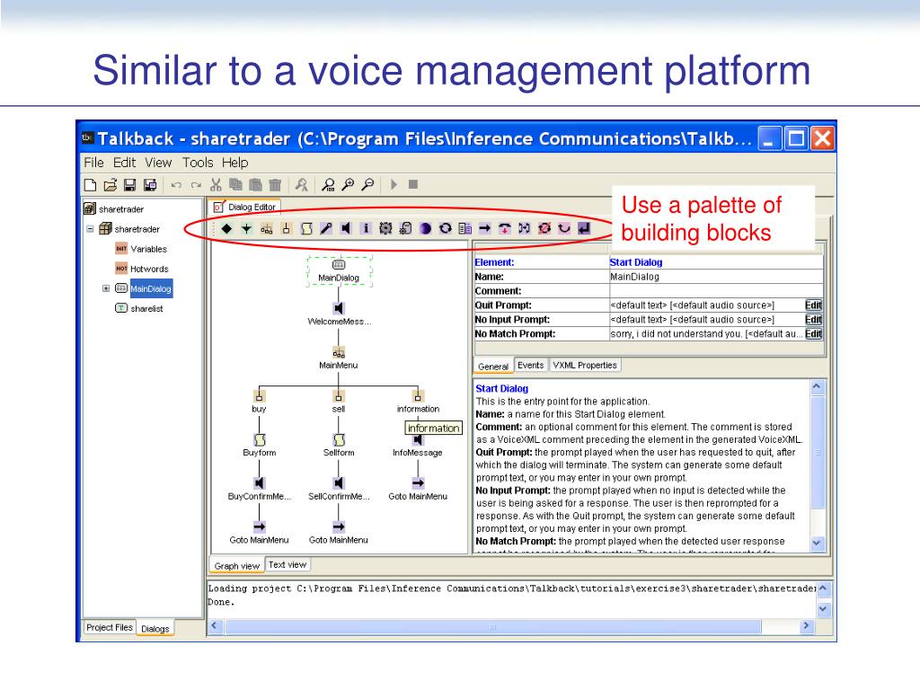Select the Graph view tab
The image size is (920, 690).
click(237, 566)
